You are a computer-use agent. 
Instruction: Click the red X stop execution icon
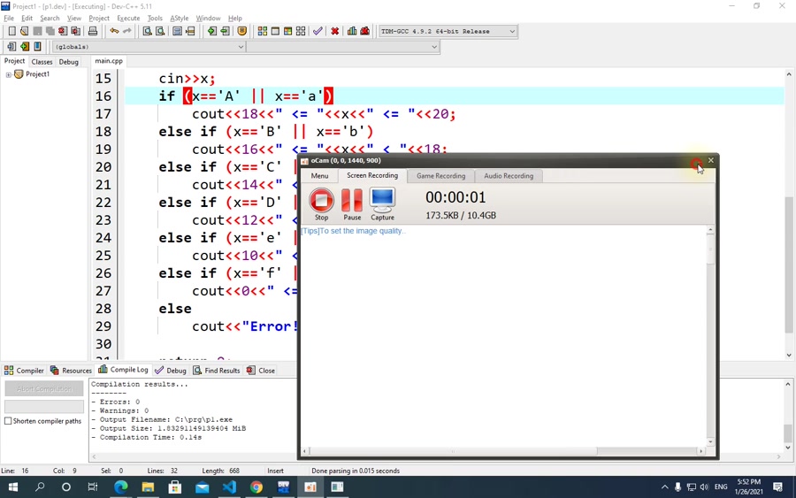click(334, 32)
